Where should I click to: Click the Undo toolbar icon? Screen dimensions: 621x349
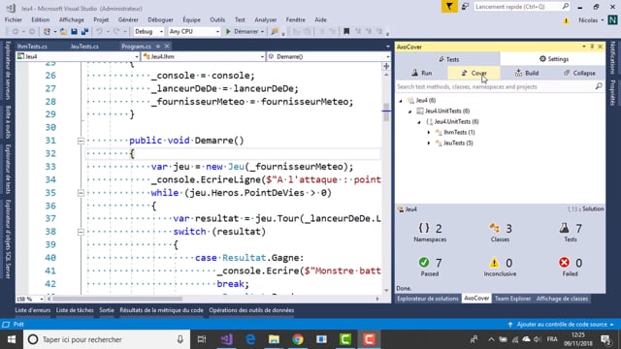pos(99,32)
